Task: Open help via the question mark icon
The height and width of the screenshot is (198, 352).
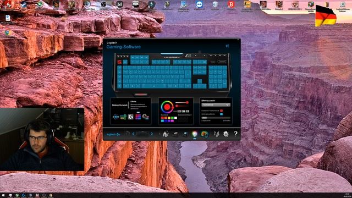Action: (x=235, y=134)
